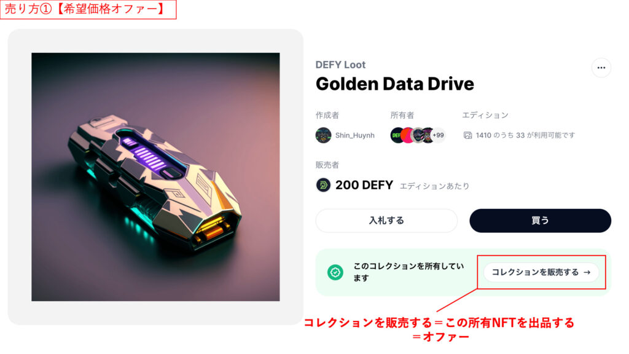Click コレクションを販売する sell button
This screenshot has height=354, width=629.
tap(541, 272)
